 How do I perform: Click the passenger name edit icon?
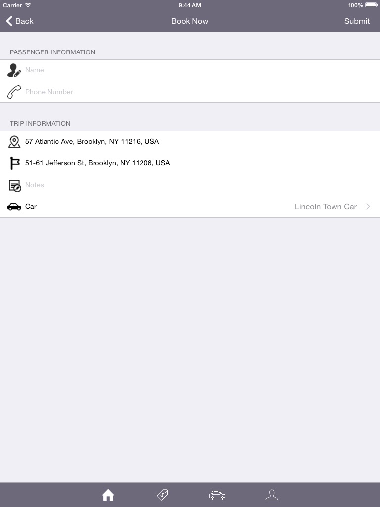tap(14, 70)
